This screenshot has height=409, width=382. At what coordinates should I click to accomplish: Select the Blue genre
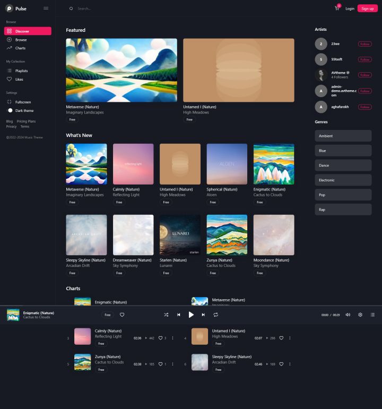click(x=343, y=151)
